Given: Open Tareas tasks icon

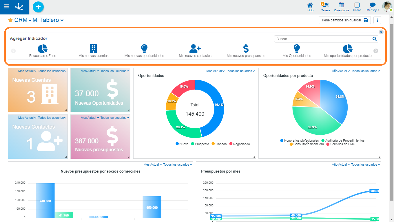Looking at the screenshot, I should coord(326,7).
